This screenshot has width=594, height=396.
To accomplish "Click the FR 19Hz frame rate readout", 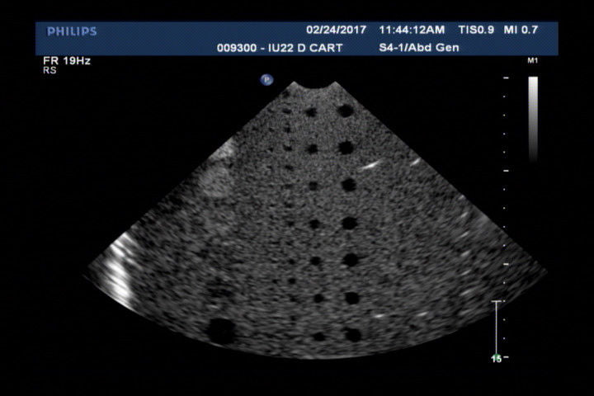I will pyautogui.click(x=61, y=62).
